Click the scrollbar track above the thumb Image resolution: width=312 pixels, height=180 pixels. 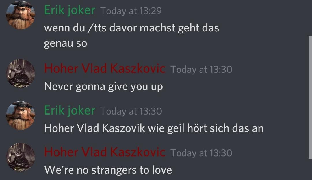coord(310,18)
